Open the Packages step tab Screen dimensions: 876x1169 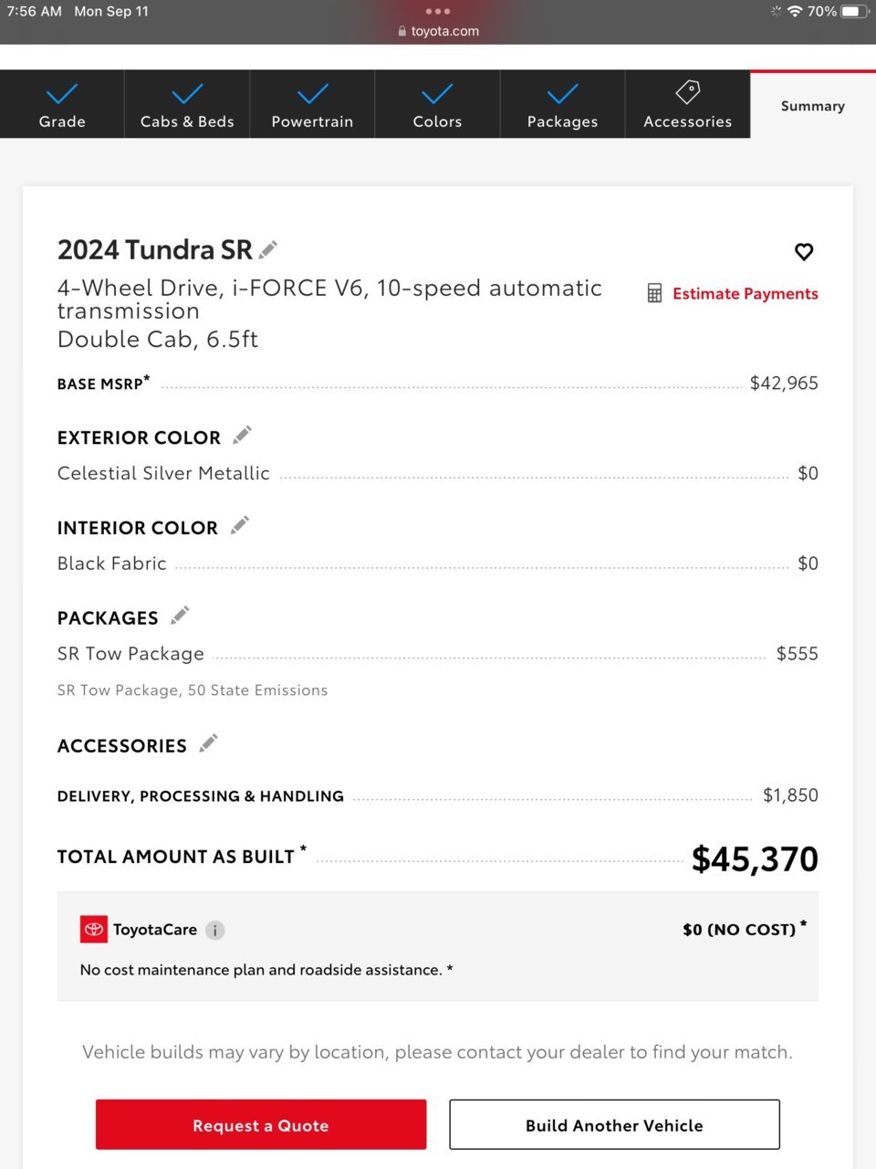click(562, 105)
